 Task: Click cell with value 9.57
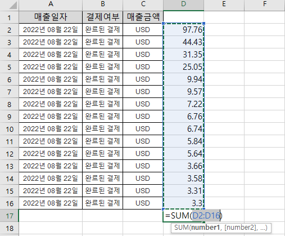point(183,92)
